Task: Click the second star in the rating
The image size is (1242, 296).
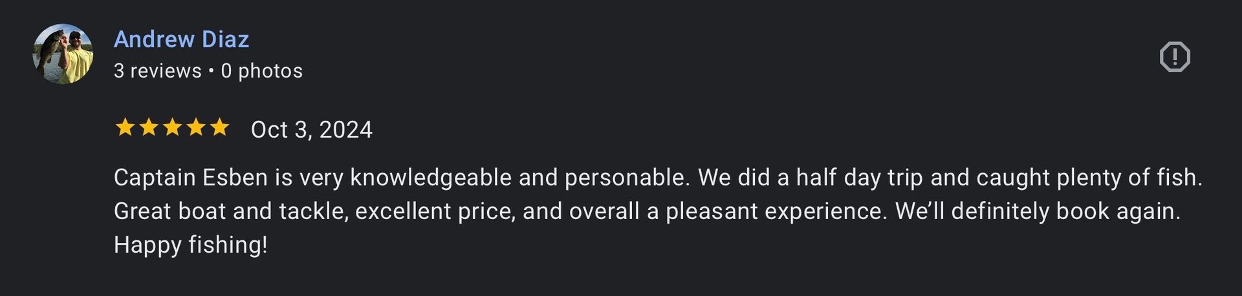Action: click(148, 128)
